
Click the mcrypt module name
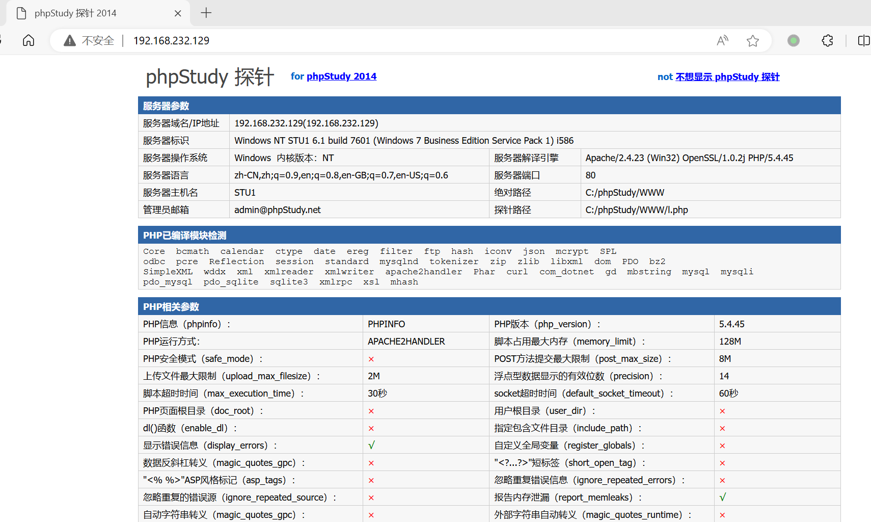572,251
